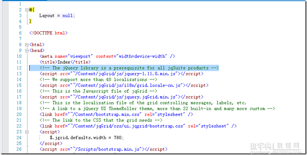Screen dimensions: 307x155
Task: Click the jquery.jqGrid.min.js script tag
Action: click(122, 97)
